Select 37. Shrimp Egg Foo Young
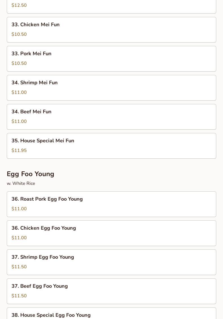The width and height of the screenshot is (223, 319). tap(43, 257)
